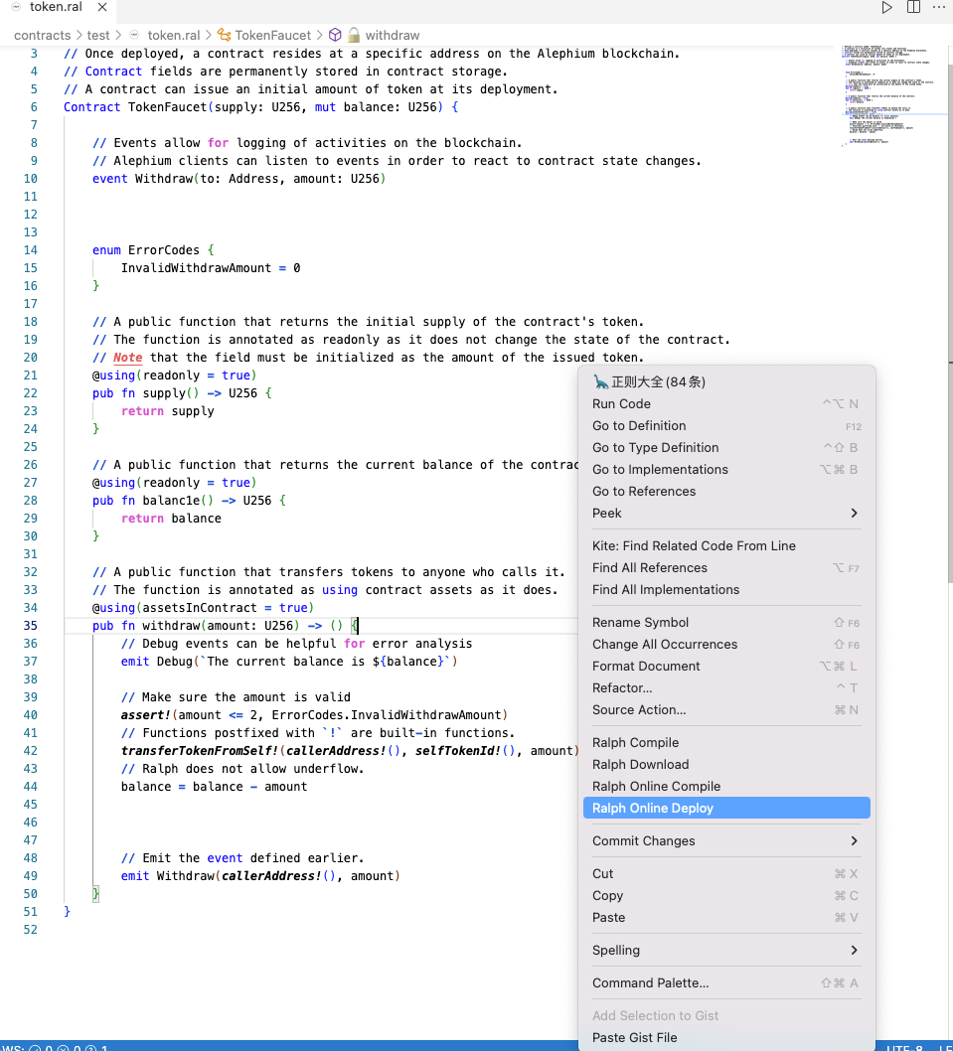Select Go to References

pos(727,492)
